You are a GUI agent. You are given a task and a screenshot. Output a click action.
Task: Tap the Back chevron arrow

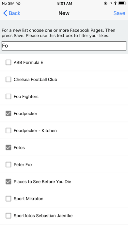5,13
